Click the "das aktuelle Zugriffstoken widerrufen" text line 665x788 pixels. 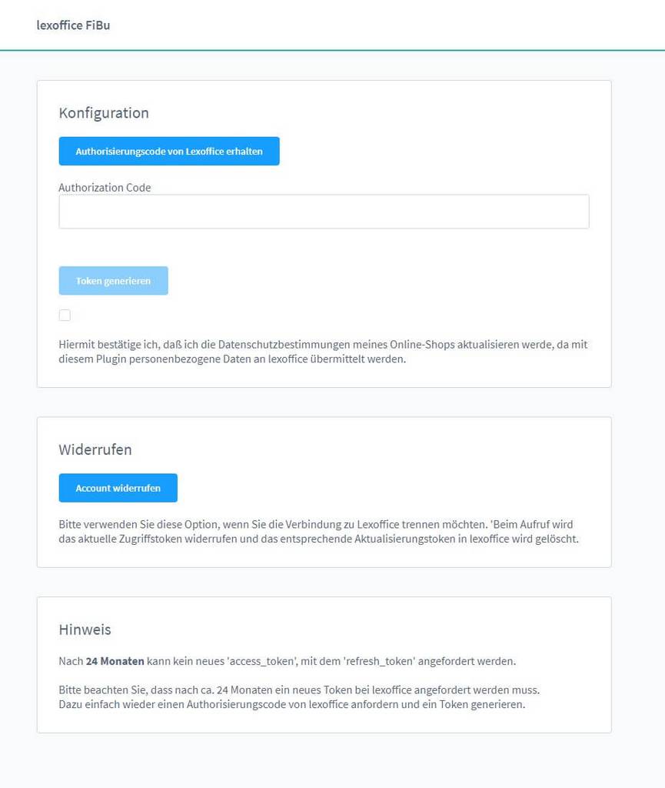(318, 539)
